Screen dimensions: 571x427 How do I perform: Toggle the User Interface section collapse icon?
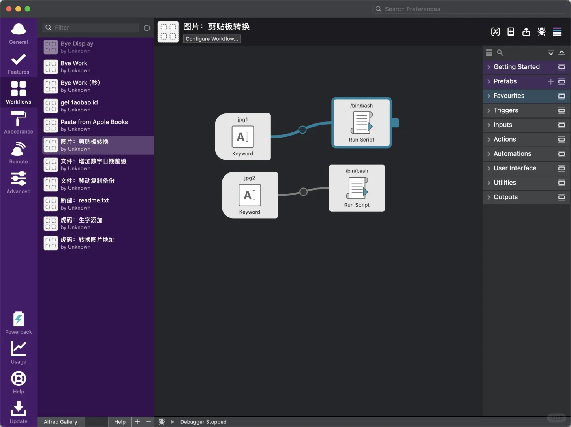click(x=562, y=168)
